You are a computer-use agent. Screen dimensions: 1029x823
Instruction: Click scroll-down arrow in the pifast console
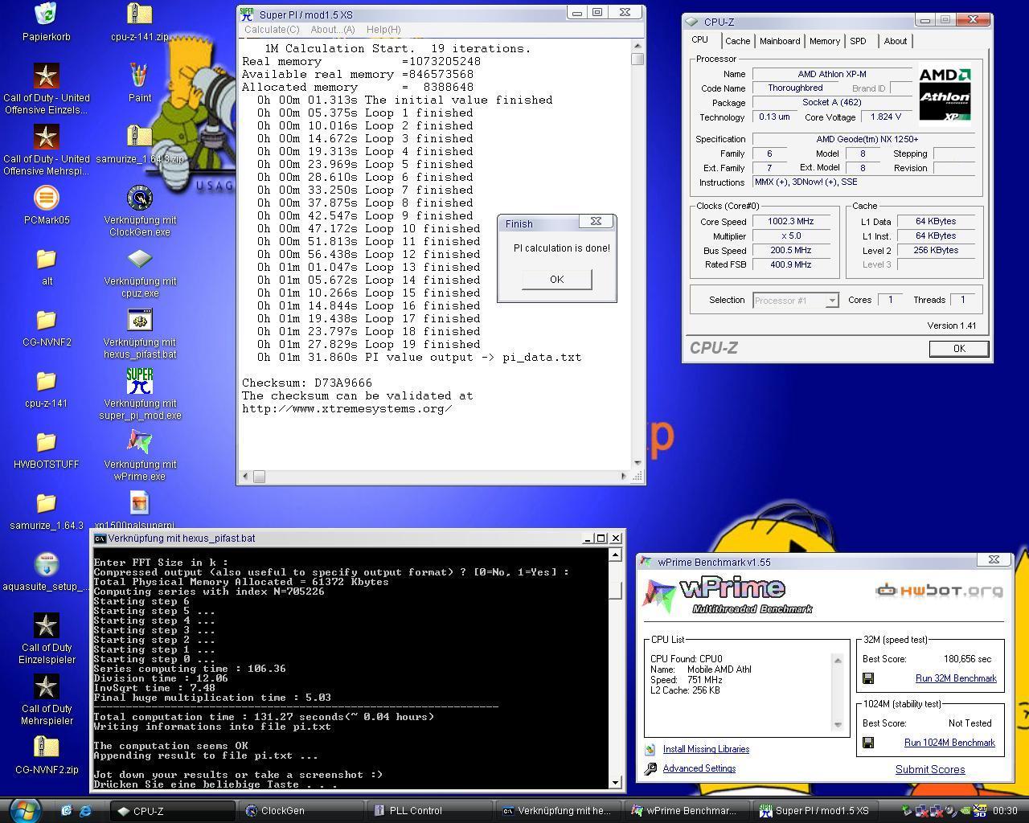pos(616,782)
